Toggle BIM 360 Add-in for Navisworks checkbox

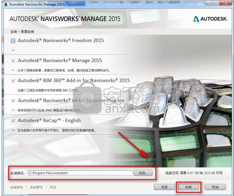pos(13,81)
